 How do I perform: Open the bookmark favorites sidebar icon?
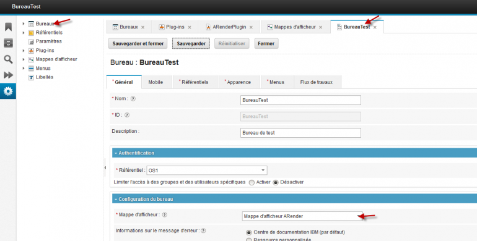point(8,27)
